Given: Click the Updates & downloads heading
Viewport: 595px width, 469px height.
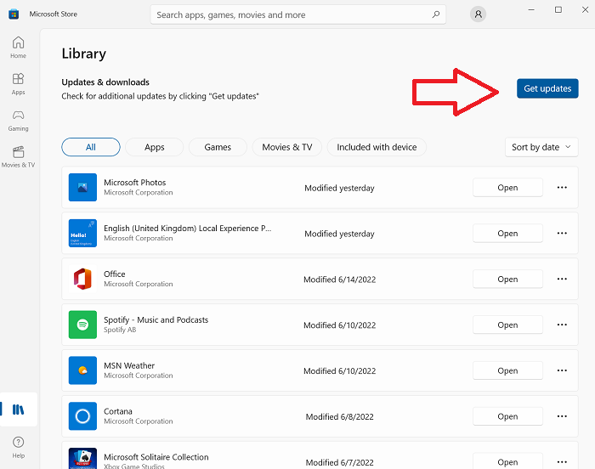Looking at the screenshot, I should (x=105, y=82).
